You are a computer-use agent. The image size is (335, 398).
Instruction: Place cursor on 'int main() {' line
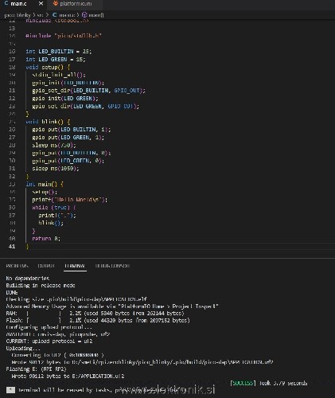point(45,184)
